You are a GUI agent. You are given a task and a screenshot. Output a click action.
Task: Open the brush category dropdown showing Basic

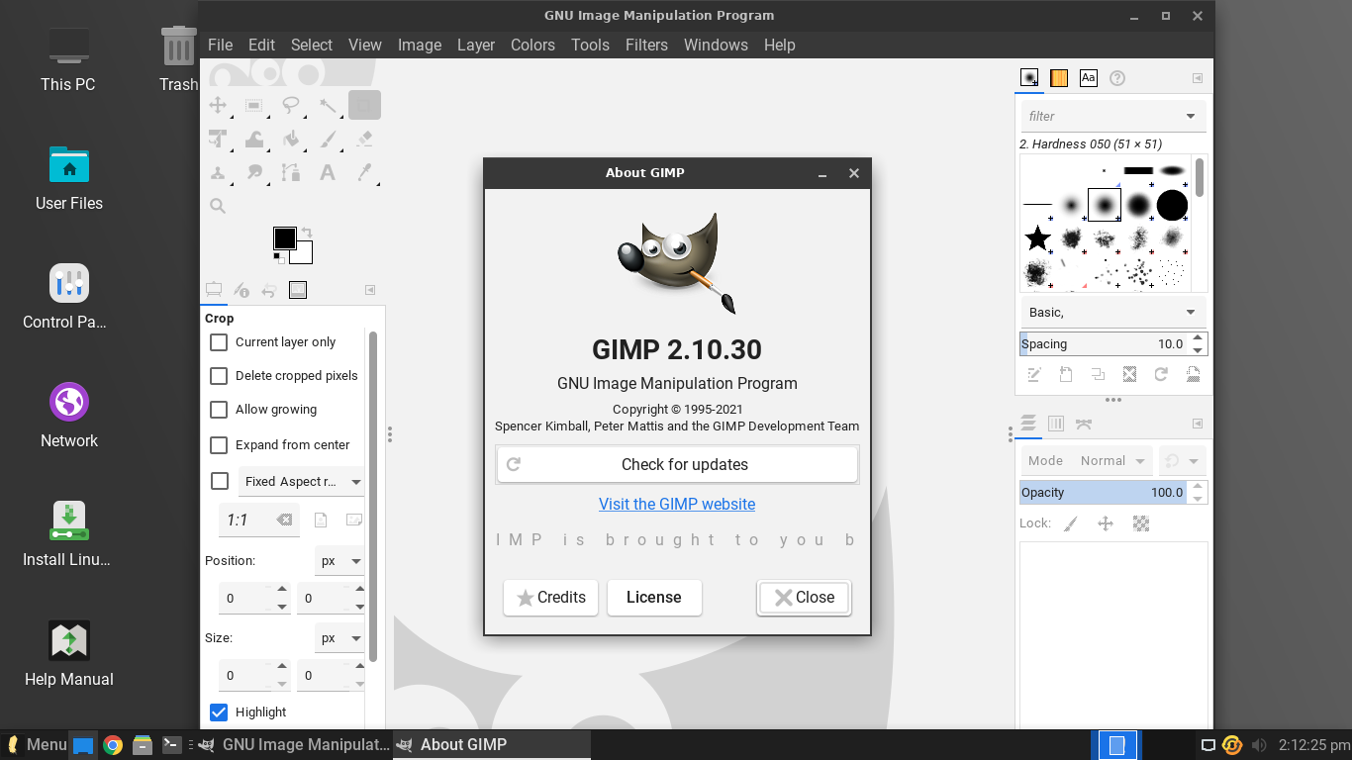tap(1112, 312)
